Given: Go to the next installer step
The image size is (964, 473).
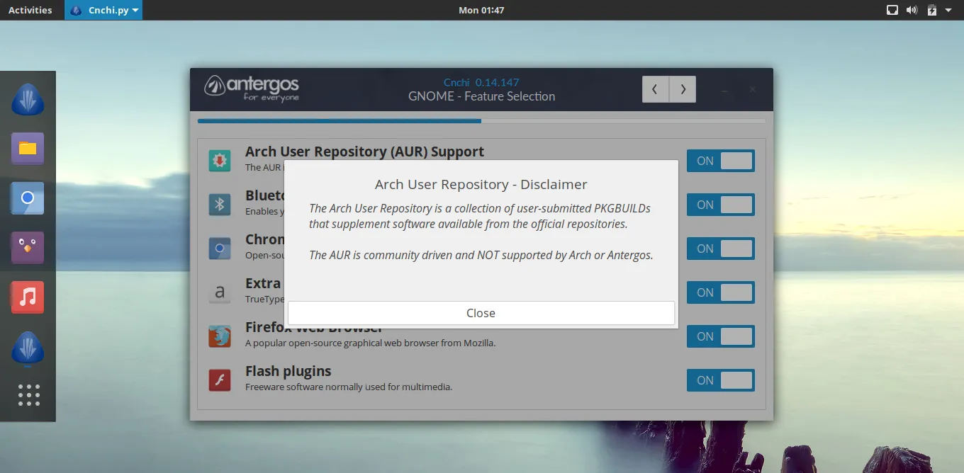Looking at the screenshot, I should coord(683,89).
